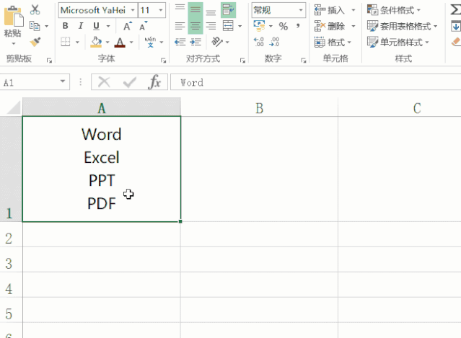Open Merge and Center dropdown arrow
The width and height of the screenshot is (461, 338).
(240, 26)
